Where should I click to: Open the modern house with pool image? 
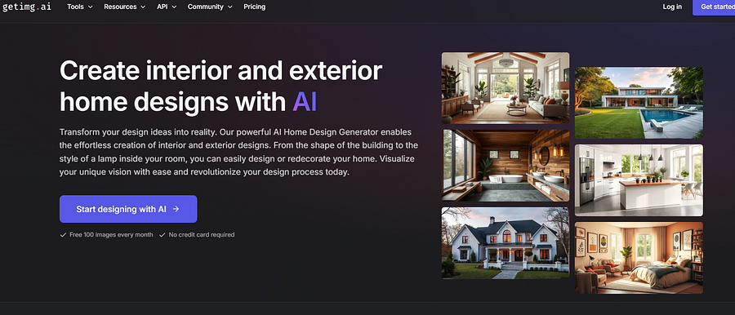639,103
